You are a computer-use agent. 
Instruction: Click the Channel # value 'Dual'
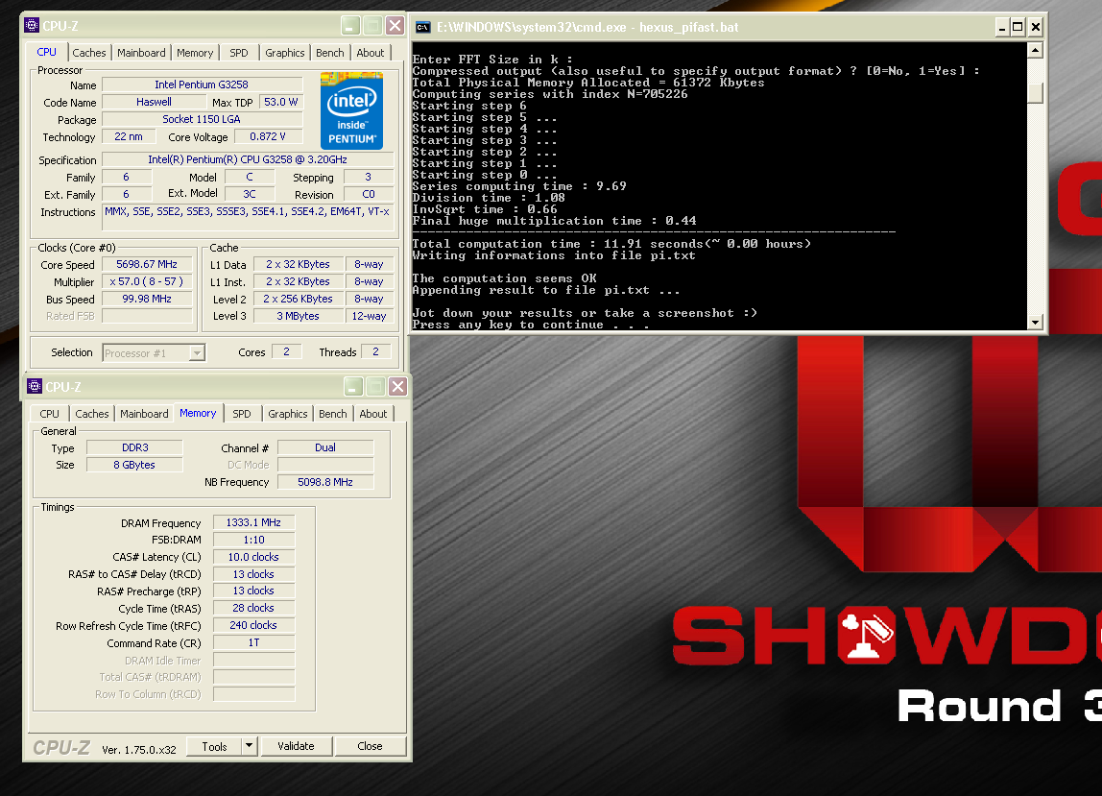click(325, 447)
